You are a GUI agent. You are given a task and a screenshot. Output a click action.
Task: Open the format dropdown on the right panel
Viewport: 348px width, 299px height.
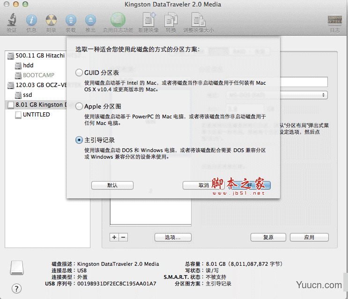pos(304,95)
